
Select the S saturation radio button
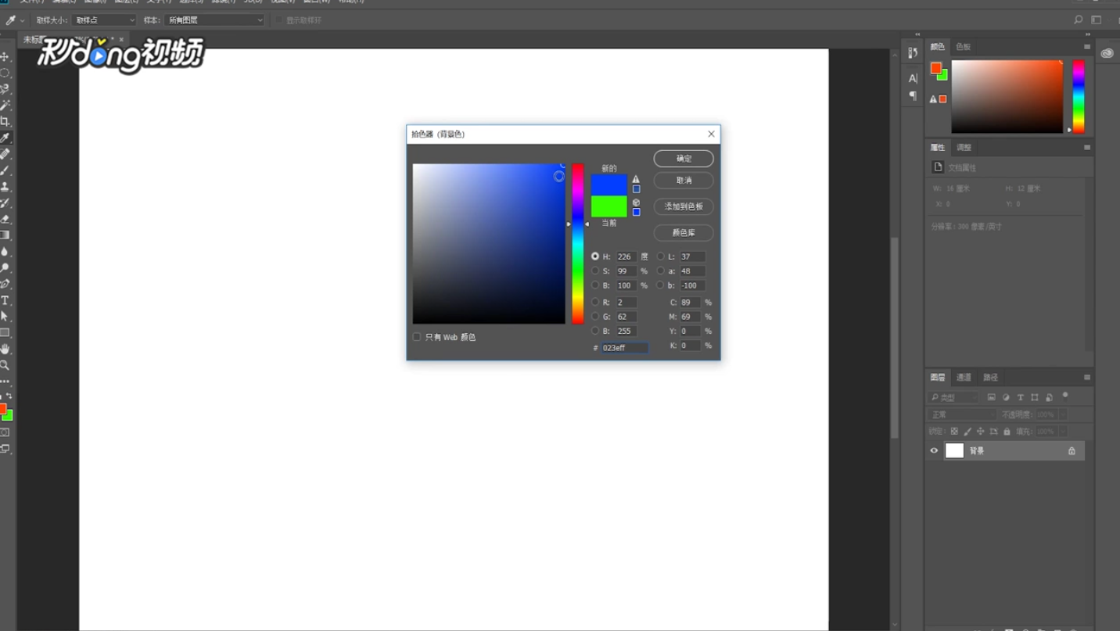point(595,271)
